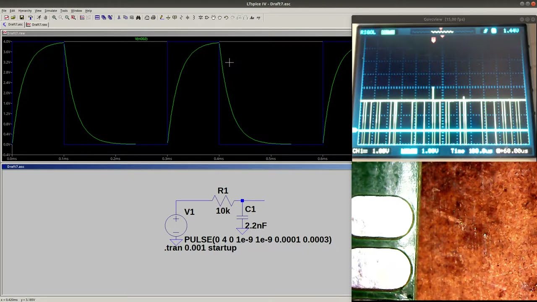Click the C1 capacitor label

click(250, 209)
